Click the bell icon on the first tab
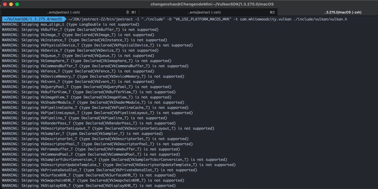The width and height of the screenshot is (378, 189). (128, 12)
